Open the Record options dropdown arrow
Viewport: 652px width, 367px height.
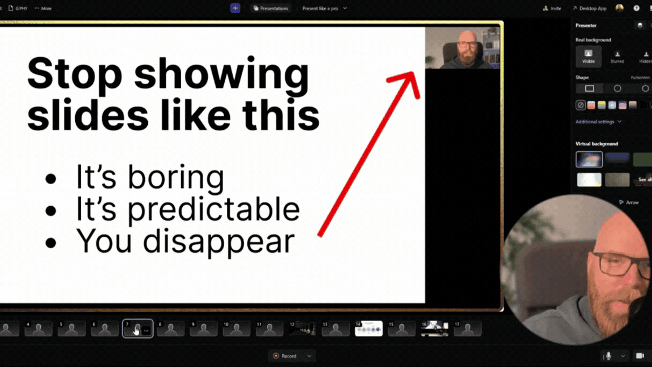(310, 356)
